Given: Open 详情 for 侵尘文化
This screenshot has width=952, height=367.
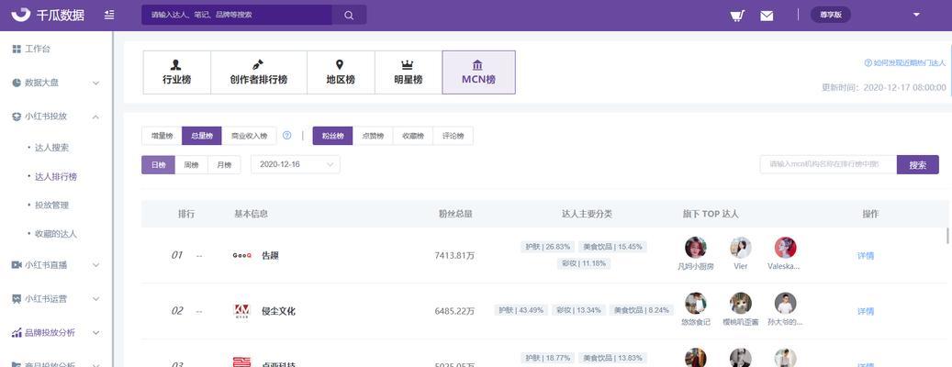Looking at the screenshot, I should click(x=865, y=311).
